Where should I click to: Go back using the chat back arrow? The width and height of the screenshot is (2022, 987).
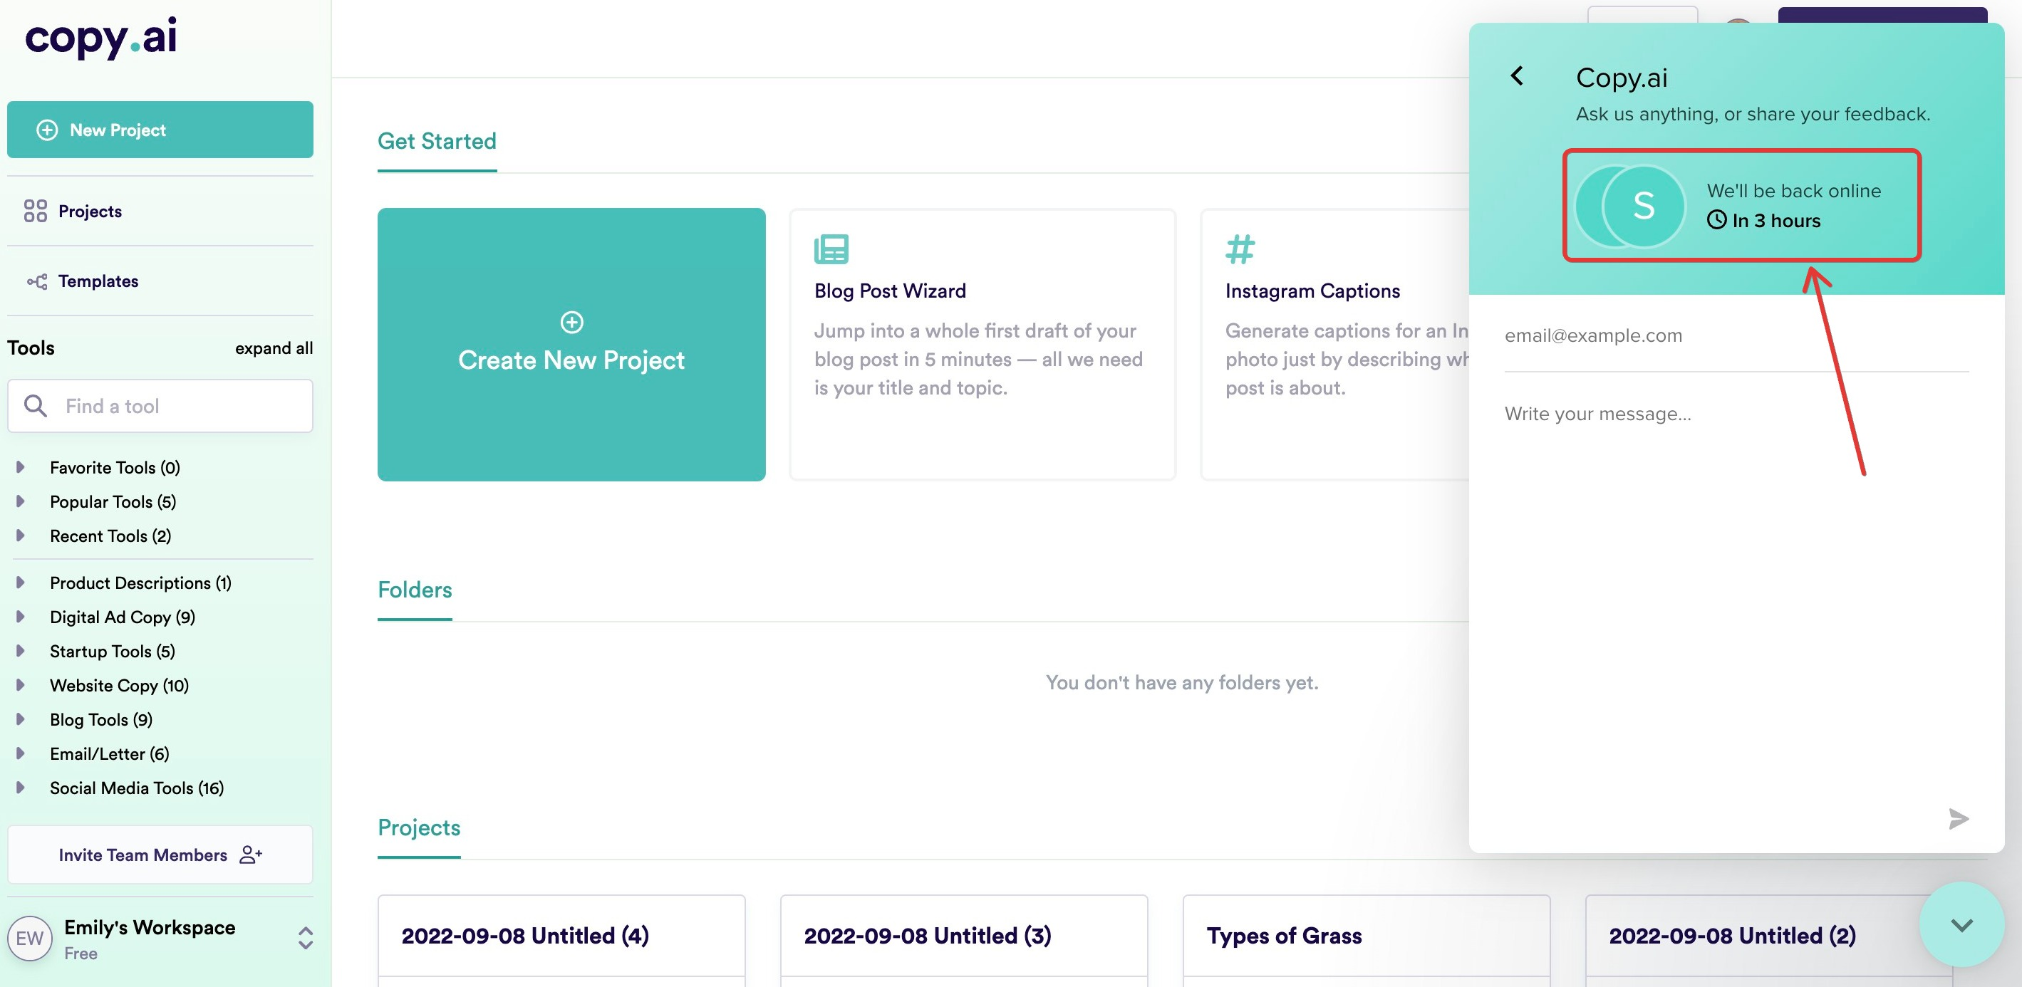click(x=1516, y=76)
